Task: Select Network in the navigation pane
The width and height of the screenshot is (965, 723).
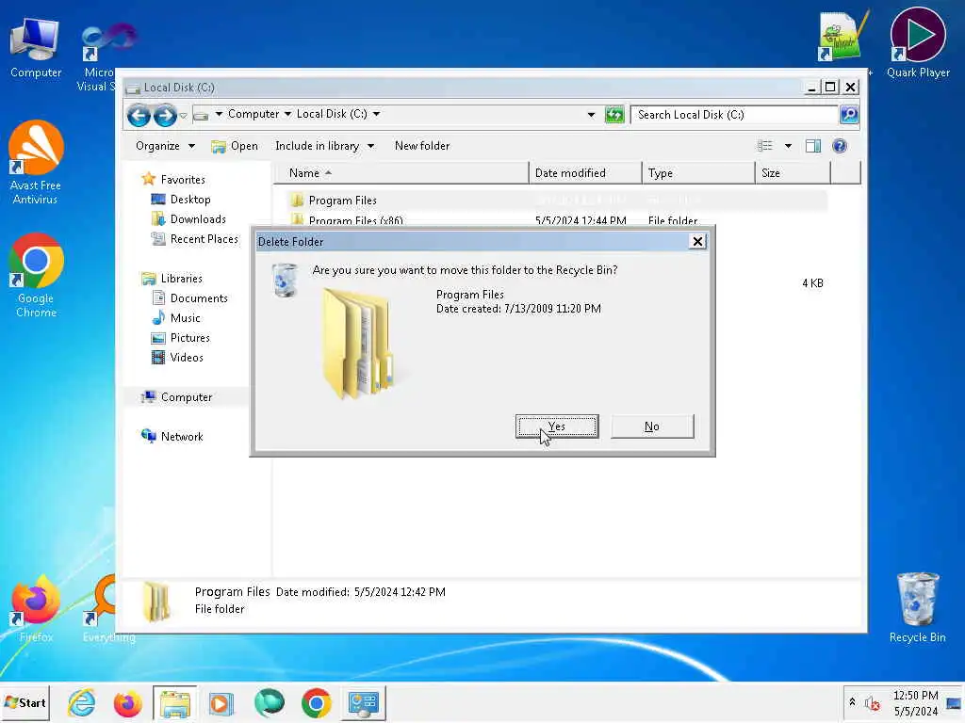Action: click(172, 437)
